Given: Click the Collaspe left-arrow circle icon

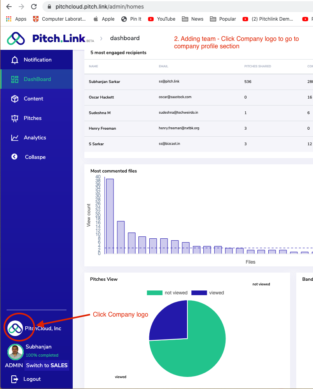Looking at the screenshot, I should 14,157.
